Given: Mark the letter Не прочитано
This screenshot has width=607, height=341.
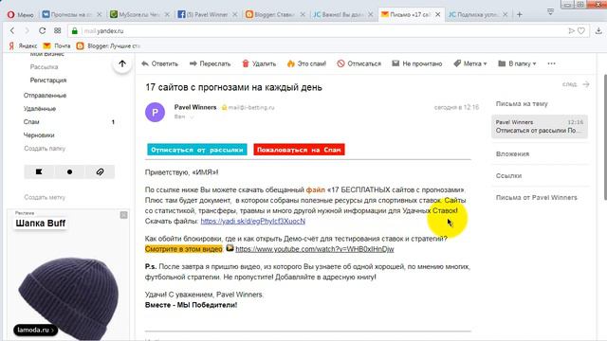Looking at the screenshot, I should click(417, 63).
